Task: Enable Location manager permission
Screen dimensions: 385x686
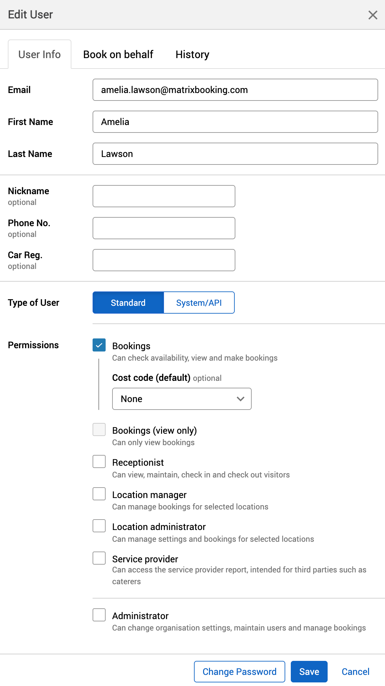Action: 99,494
